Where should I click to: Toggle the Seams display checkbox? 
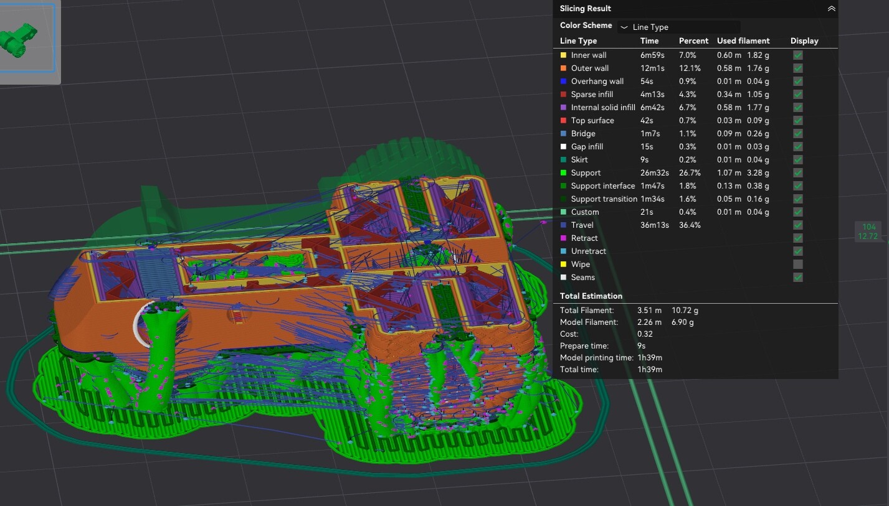[x=797, y=278]
